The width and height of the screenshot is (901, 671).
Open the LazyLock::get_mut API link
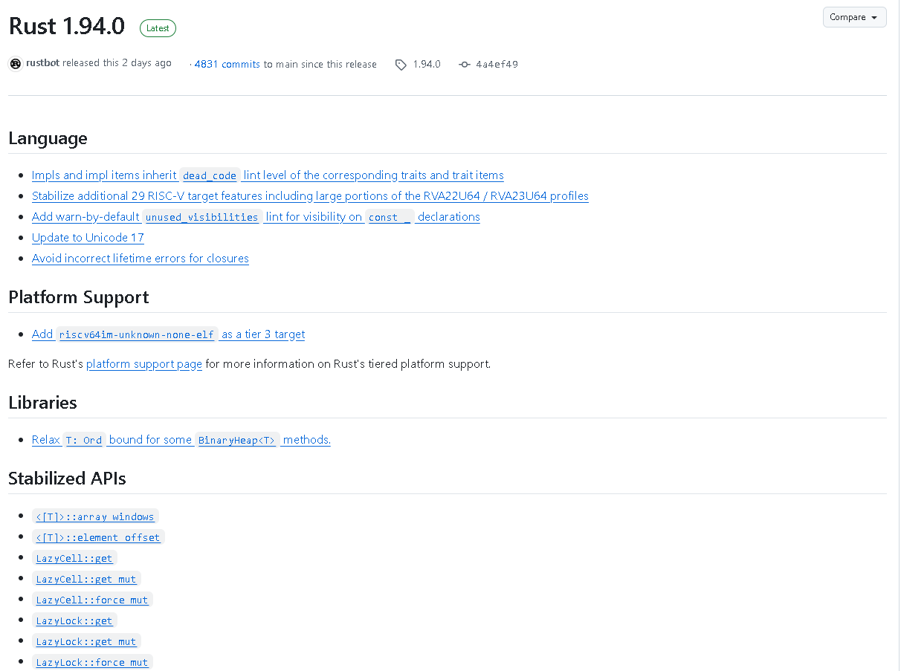86,641
